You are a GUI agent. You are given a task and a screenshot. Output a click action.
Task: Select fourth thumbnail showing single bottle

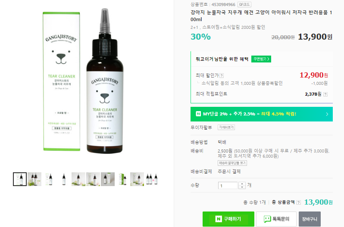coord(64,179)
